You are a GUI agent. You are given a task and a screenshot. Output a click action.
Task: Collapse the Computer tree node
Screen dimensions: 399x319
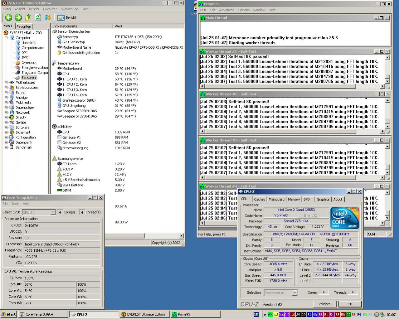pos(6,38)
